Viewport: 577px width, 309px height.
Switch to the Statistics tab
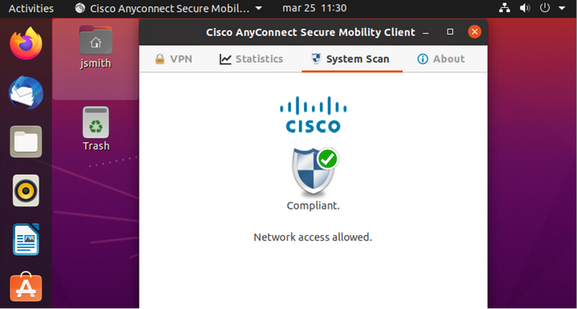[x=251, y=59]
